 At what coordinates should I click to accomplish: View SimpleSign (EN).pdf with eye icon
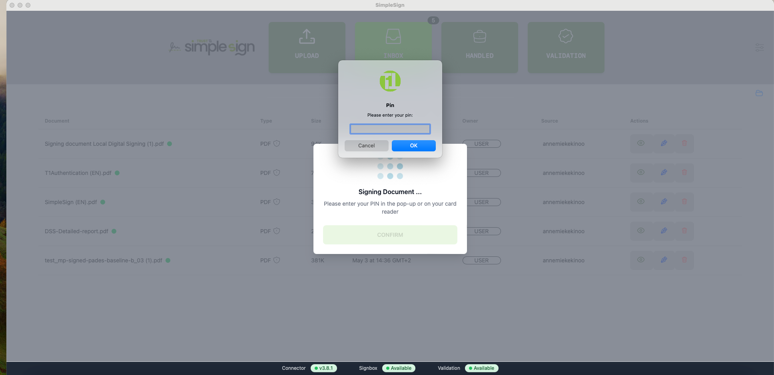(641, 202)
